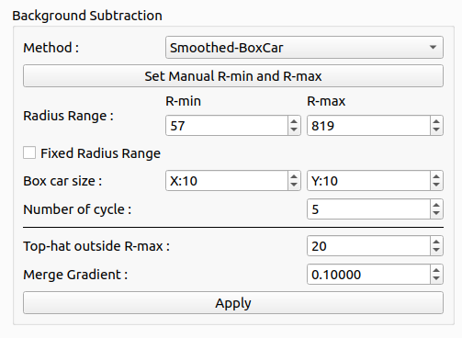
Task: Decrease Top-hat outside R-max down arrow
Action: point(436,250)
